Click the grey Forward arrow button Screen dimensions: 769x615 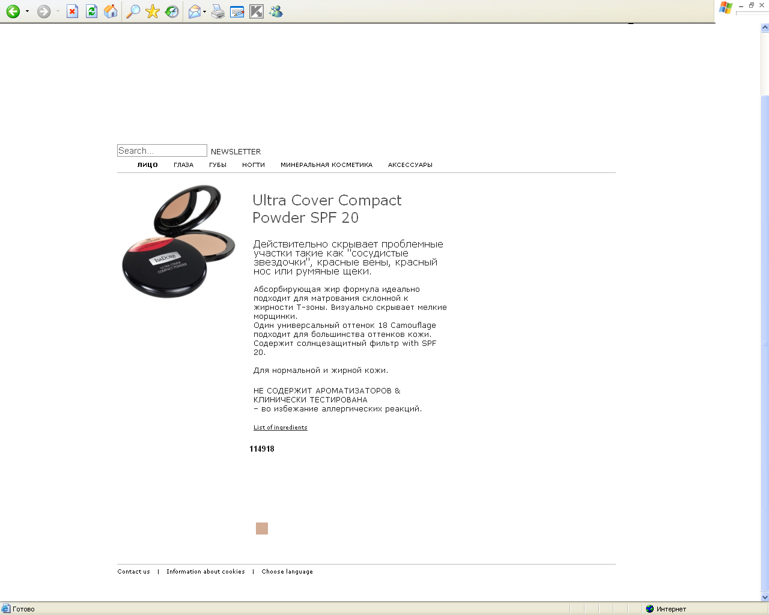pos(44,11)
